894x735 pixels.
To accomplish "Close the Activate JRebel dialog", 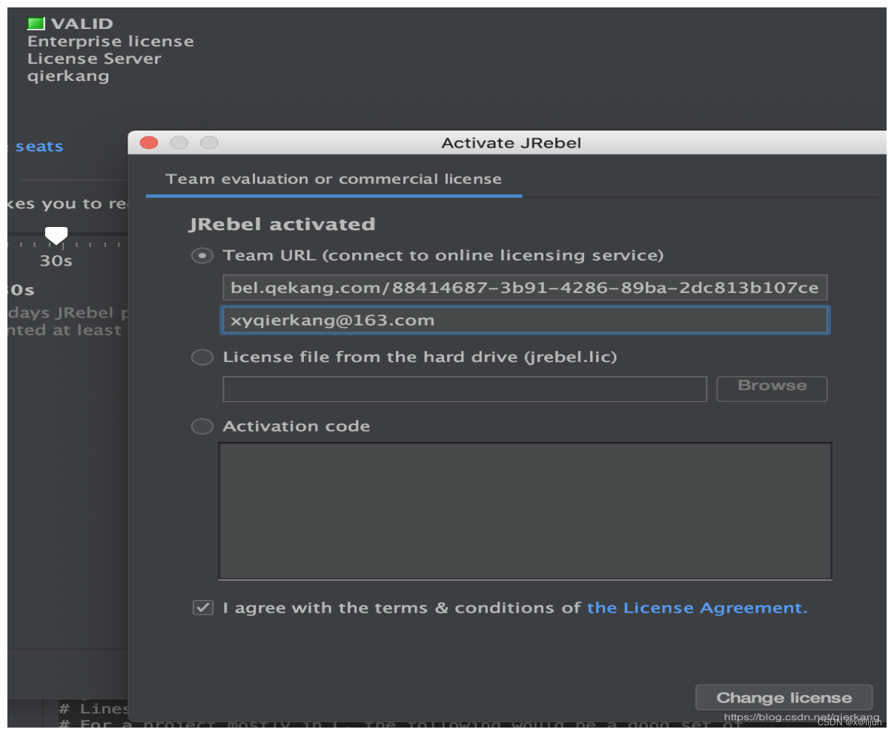I will 149,142.
